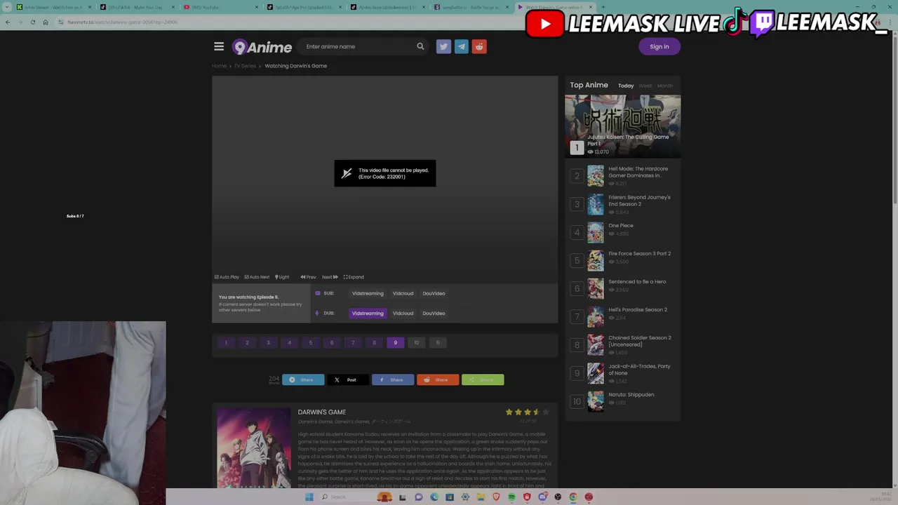898x505 pixels.
Task: Select SUB Vidcloud server
Action: tap(403, 293)
